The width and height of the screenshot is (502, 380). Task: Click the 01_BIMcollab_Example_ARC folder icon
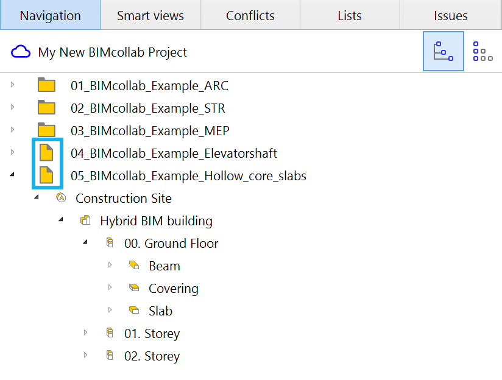pyautogui.click(x=46, y=85)
